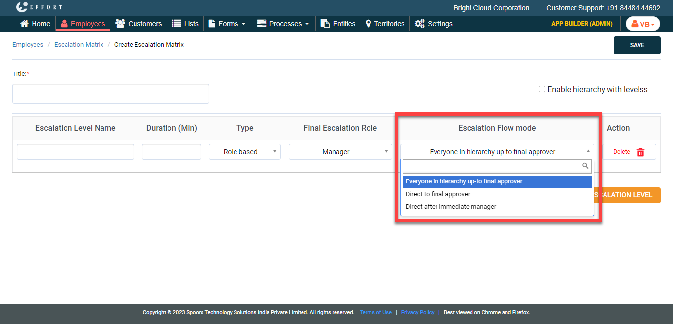
Task: Select 'Direct to final approver' option
Action: [438, 194]
